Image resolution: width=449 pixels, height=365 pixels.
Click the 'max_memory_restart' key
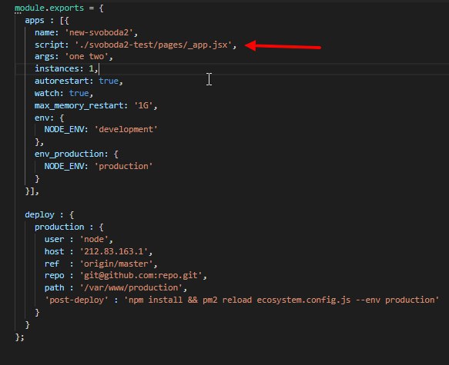tap(79, 106)
